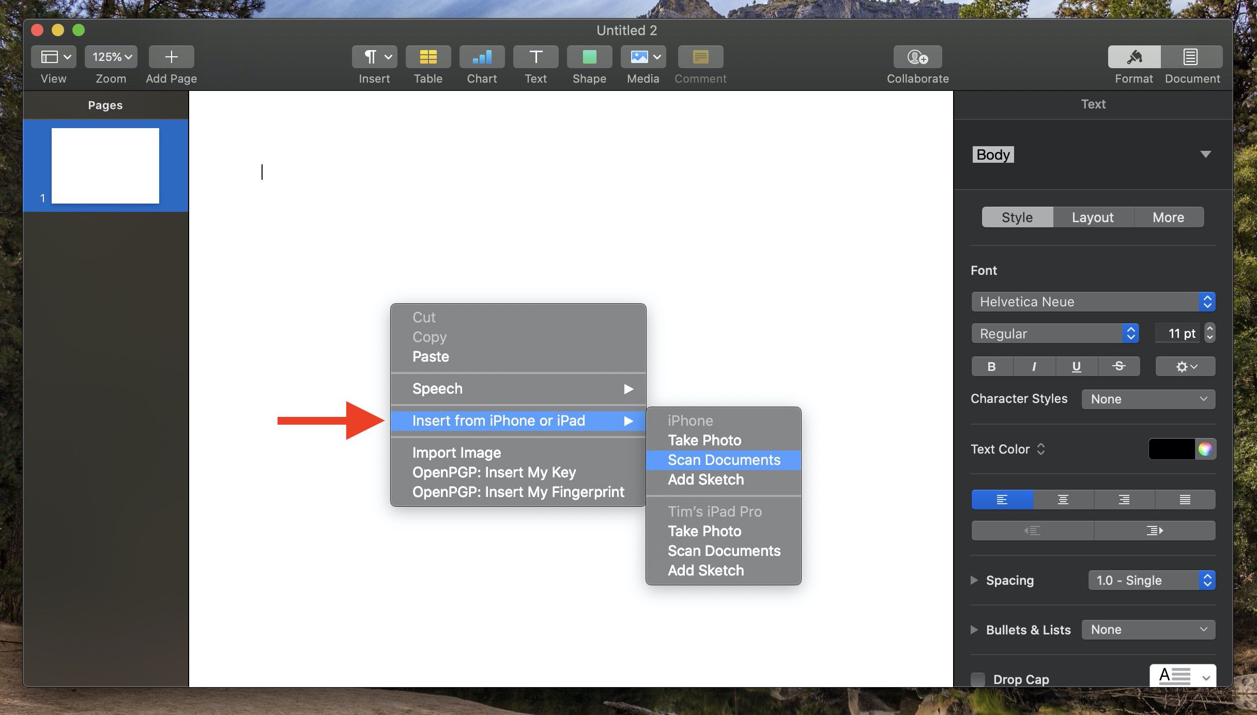Insert a Shape

pos(589,57)
